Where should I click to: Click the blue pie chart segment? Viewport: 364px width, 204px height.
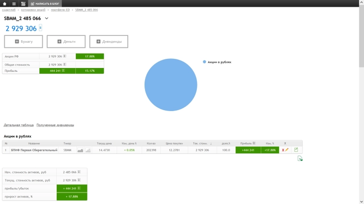pyautogui.click(x=170, y=85)
